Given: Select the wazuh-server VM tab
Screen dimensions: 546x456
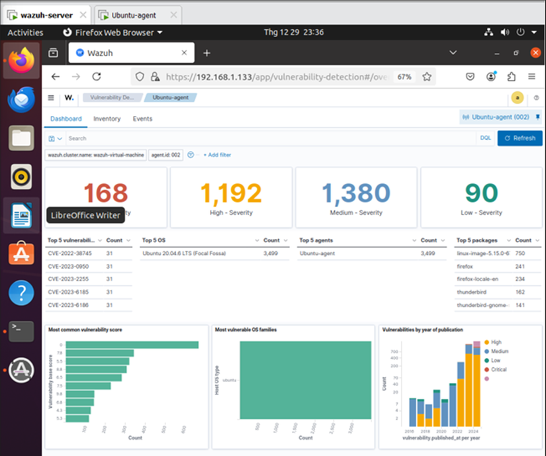Looking at the screenshot, I should coord(47,15).
